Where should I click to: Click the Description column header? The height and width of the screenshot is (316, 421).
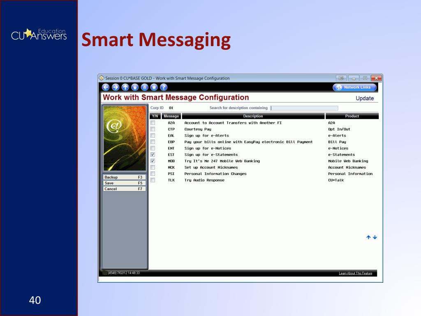[x=253, y=116]
